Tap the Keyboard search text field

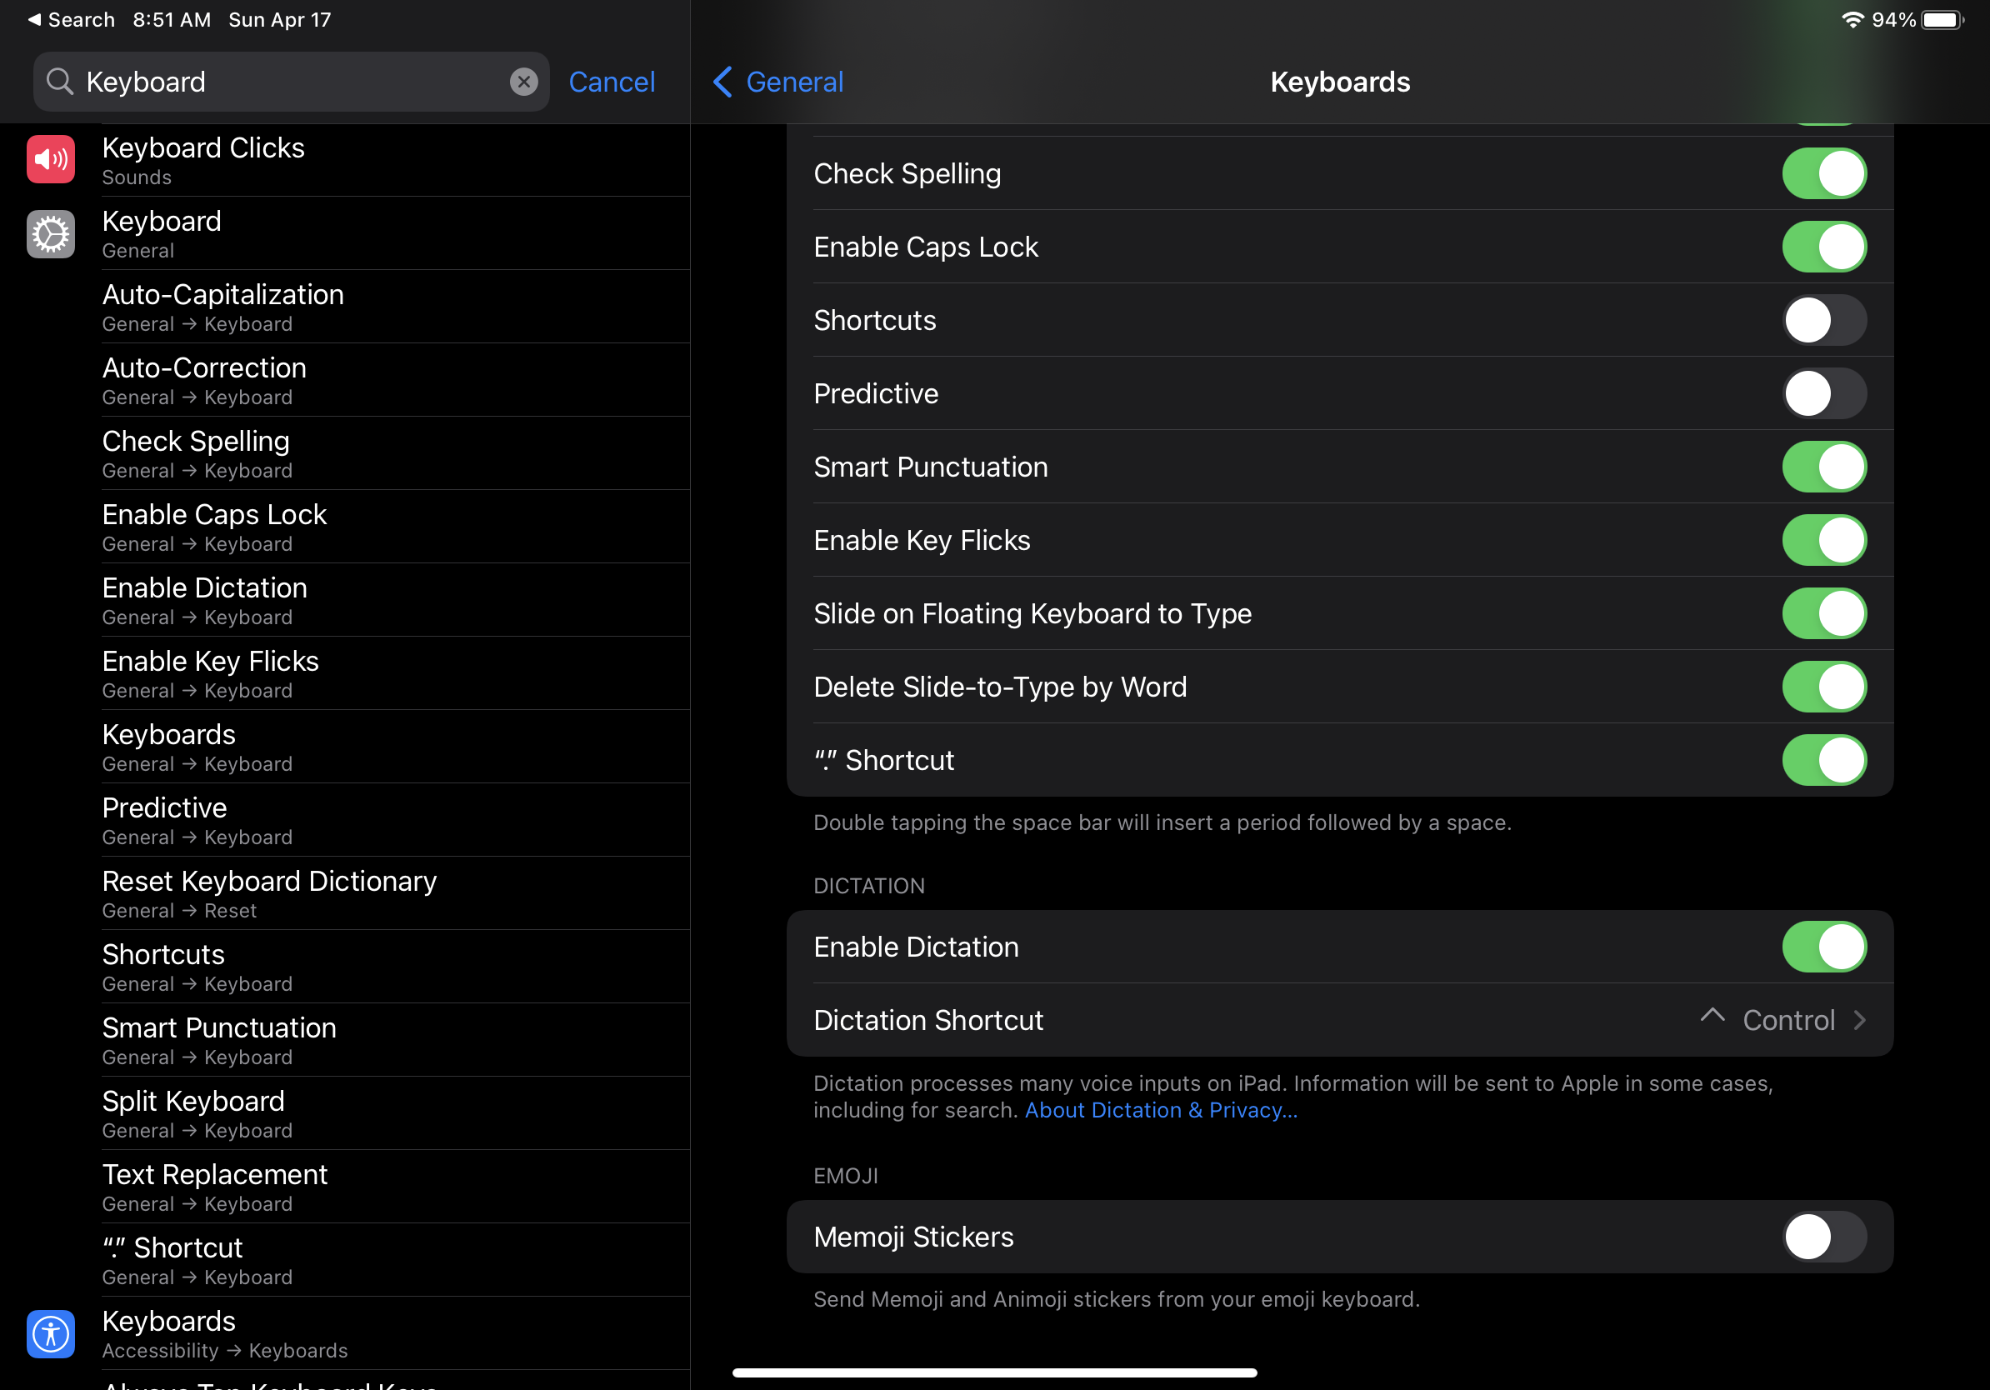286,82
